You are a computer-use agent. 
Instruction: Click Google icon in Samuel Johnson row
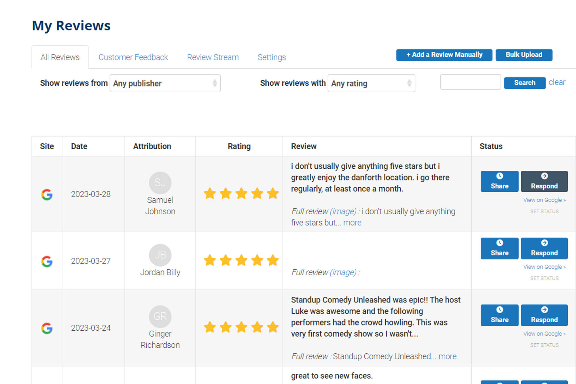tap(47, 195)
